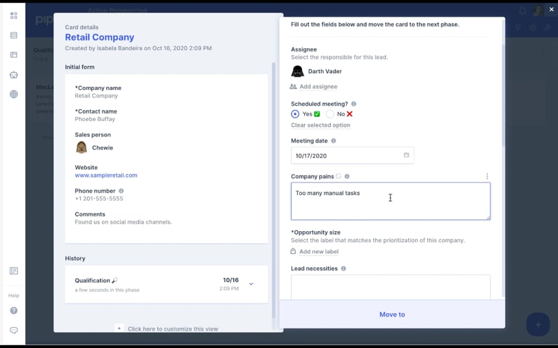Open the help question mark icon
Viewport: 558px width, 348px height.
click(13, 310)
